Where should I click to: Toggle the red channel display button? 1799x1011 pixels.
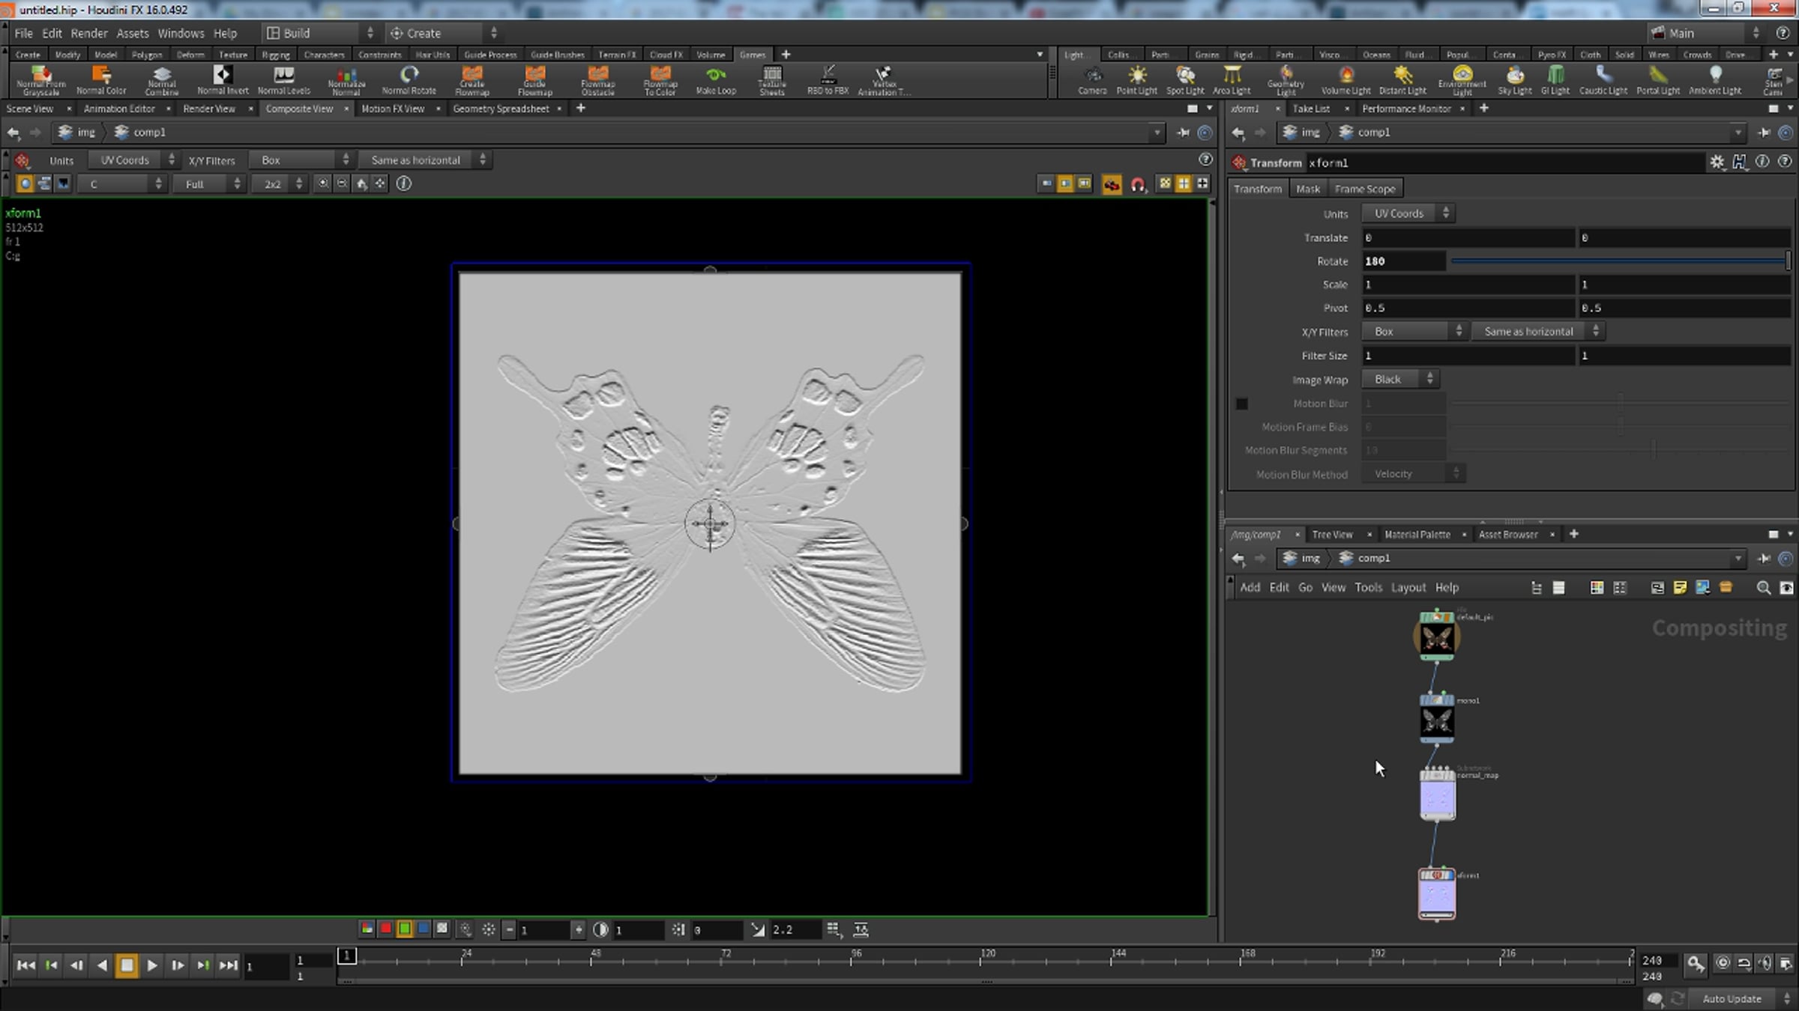(x=385, y=929)
